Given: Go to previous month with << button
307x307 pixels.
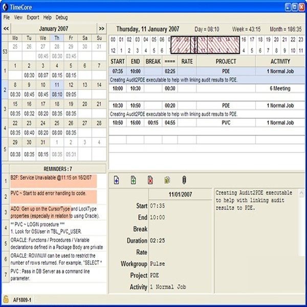Looking at the screenshot, I should 6,29.
